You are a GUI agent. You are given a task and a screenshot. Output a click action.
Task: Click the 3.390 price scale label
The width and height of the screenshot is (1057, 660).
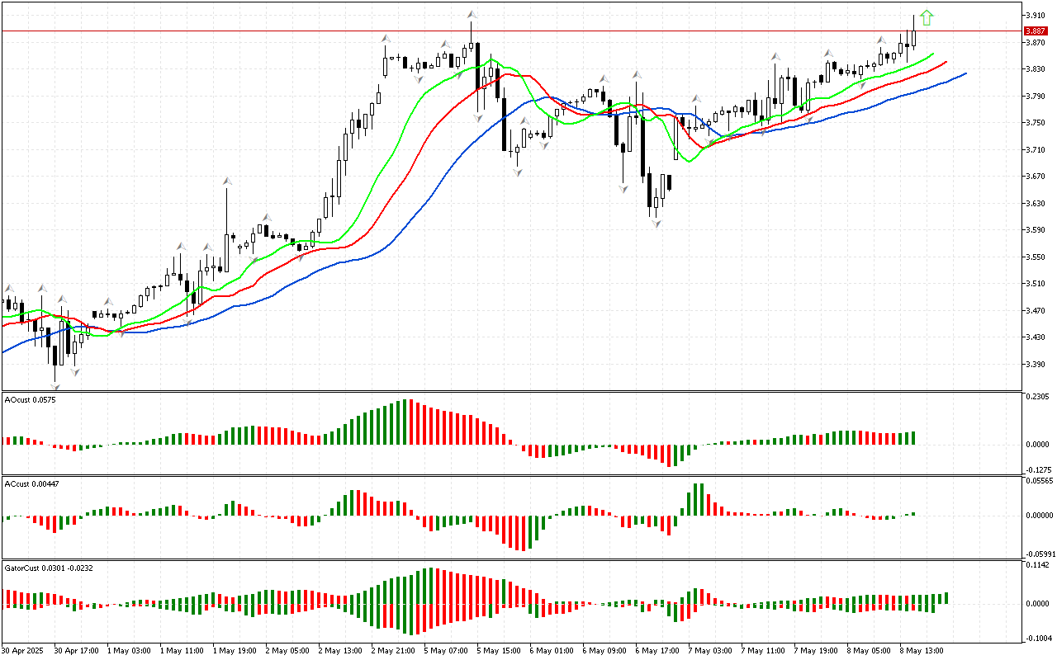tap(1036, 364)
